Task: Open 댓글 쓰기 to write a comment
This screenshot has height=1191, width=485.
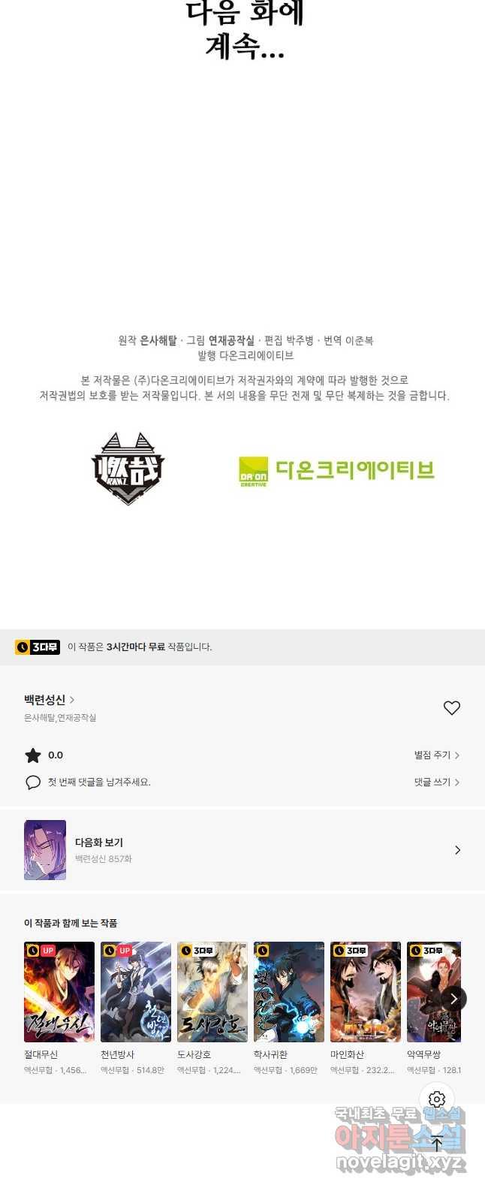Action: 437,782
